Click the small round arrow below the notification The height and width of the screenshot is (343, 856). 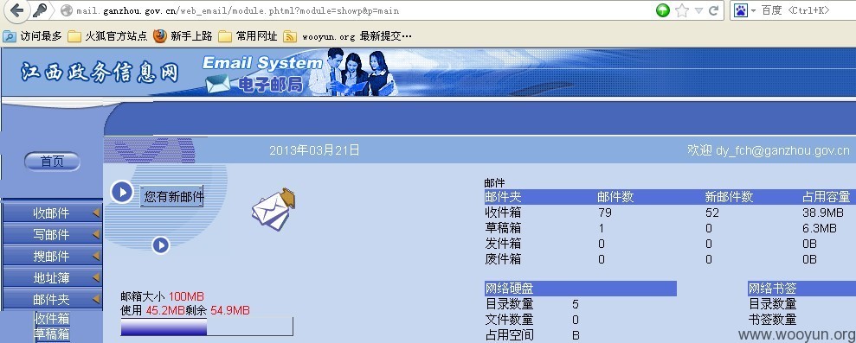point(160,245)
